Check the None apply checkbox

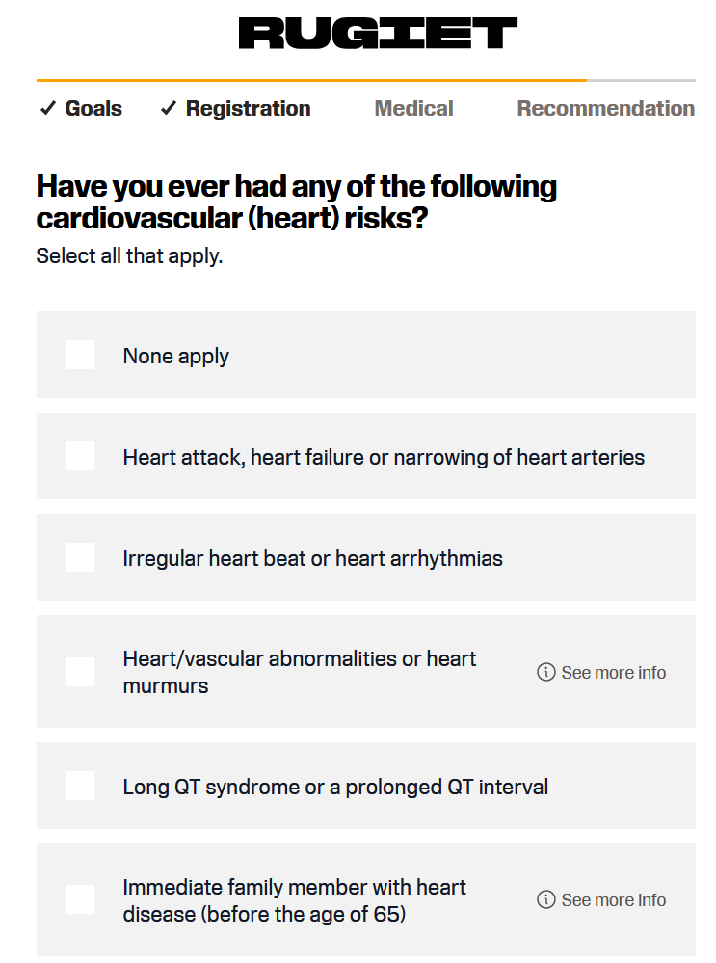[80, 355]
